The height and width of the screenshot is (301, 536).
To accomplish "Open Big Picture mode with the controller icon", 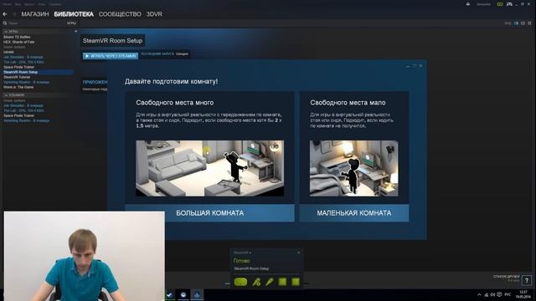I will 509,4.
